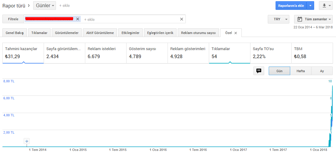Click the Raporlarım'a ekle button

pyautogui.click(x=291, y=6)
